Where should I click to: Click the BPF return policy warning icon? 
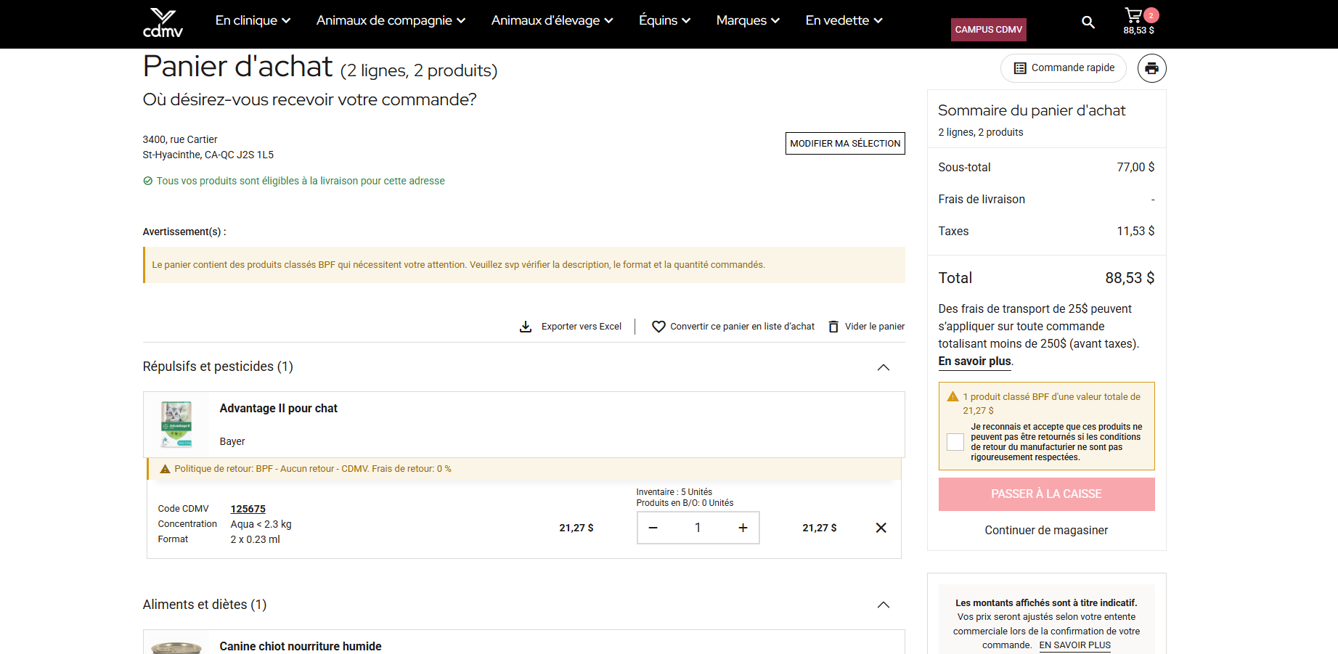[165, 469]
